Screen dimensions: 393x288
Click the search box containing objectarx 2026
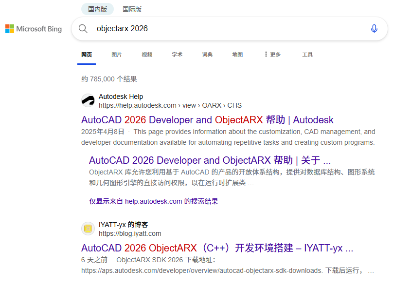tap(224, 29)
